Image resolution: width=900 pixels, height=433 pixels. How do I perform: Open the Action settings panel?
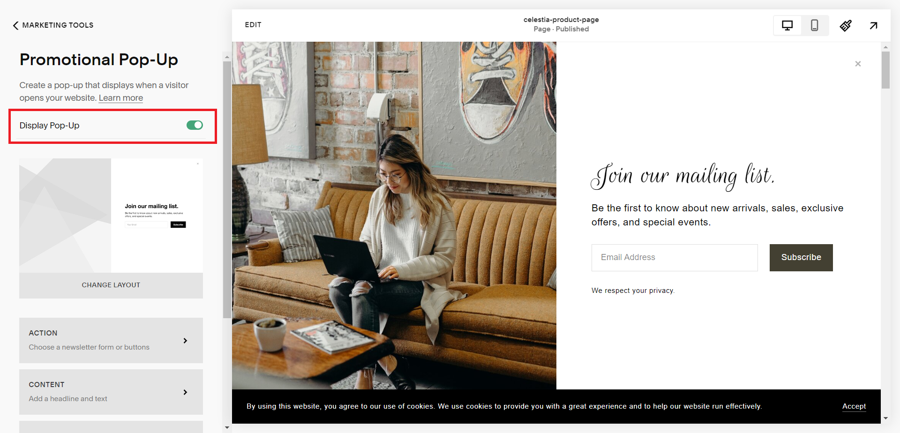111,340
